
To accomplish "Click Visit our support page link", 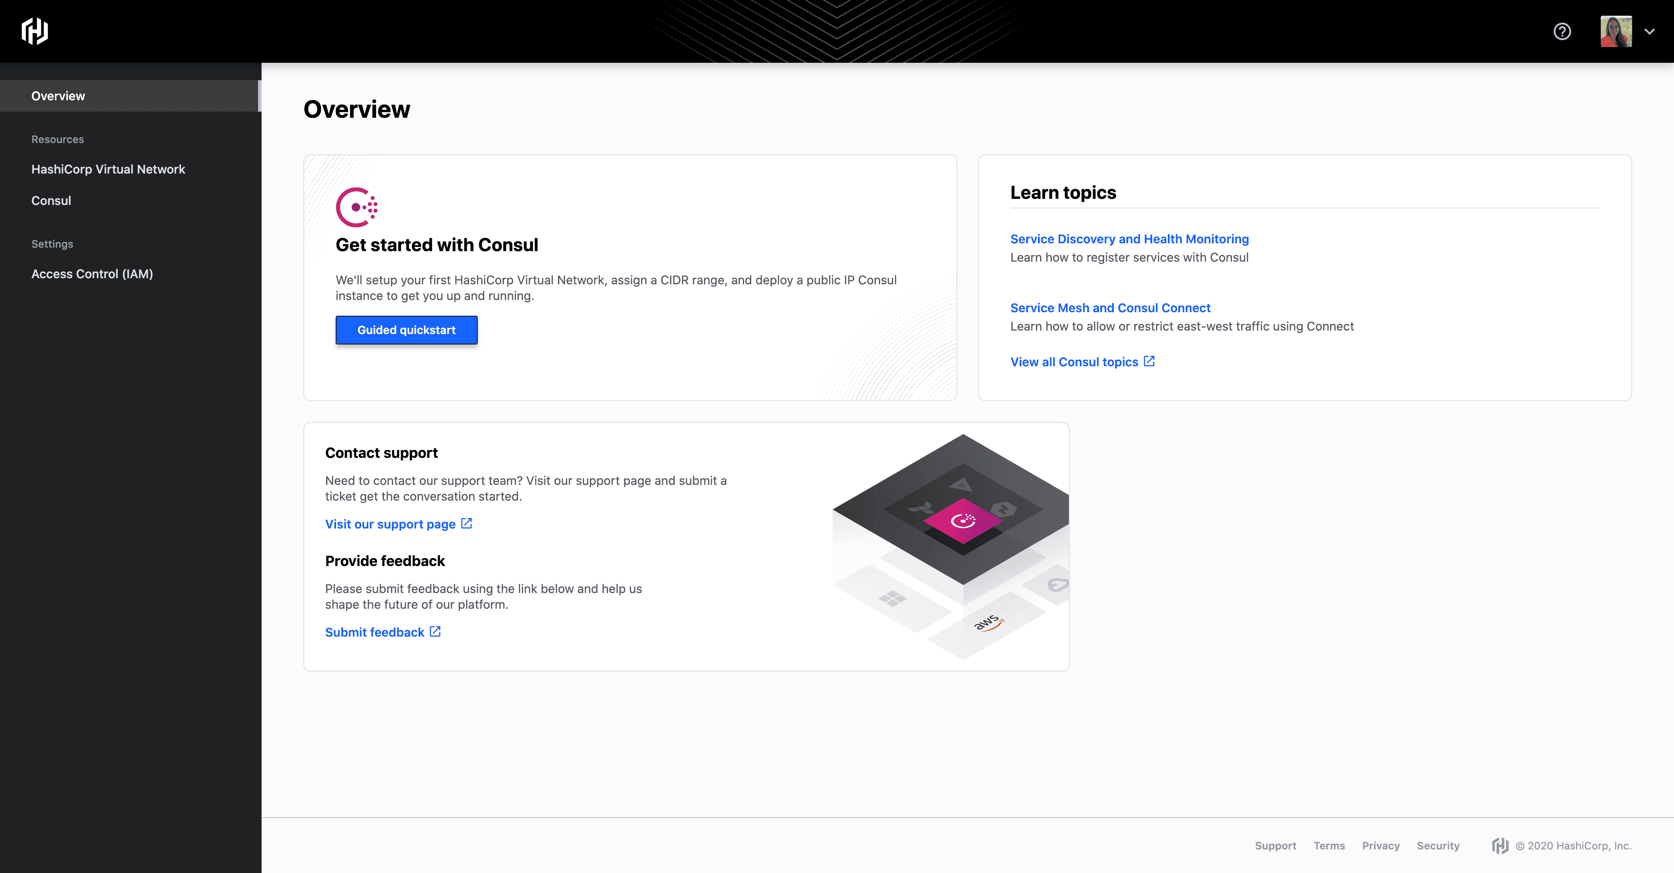I will click(398, 523).
